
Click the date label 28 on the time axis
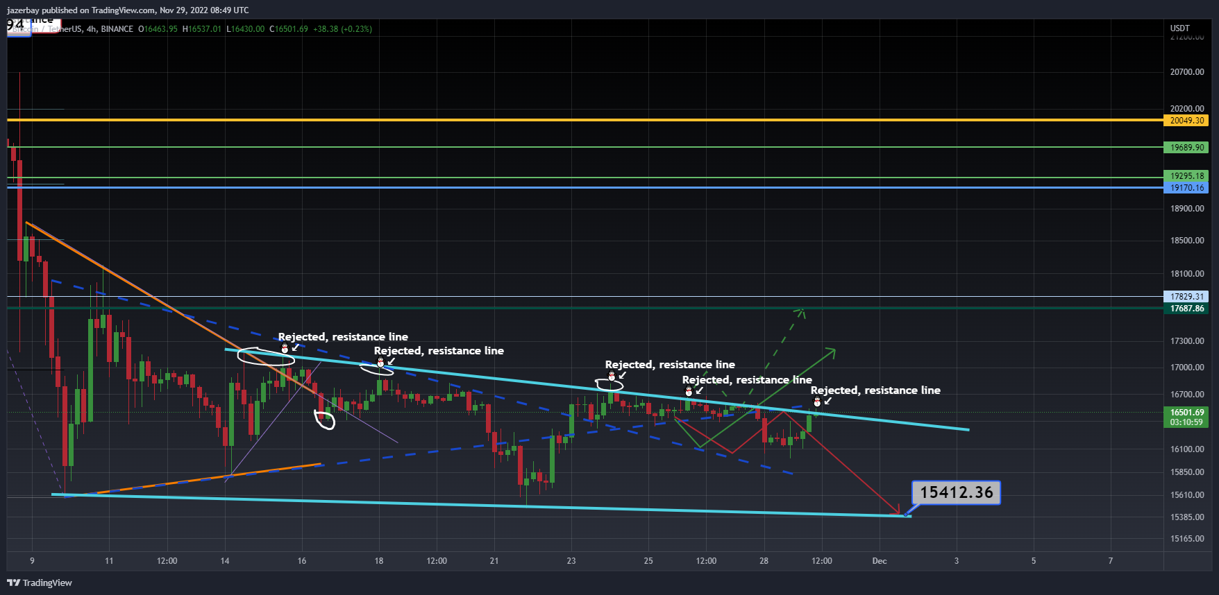pyautogui.click(x=764, y=561)
